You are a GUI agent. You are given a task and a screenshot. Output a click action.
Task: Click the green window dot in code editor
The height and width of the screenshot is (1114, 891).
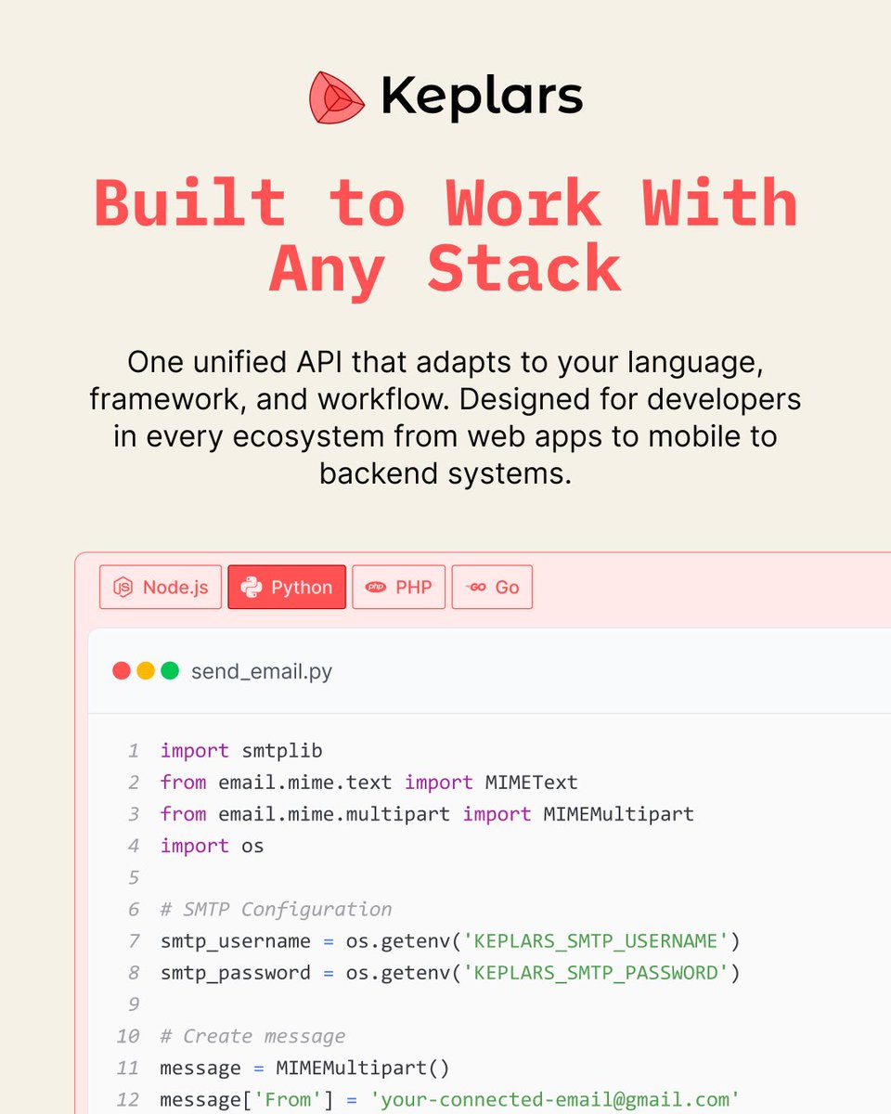(x=170, y=670)
